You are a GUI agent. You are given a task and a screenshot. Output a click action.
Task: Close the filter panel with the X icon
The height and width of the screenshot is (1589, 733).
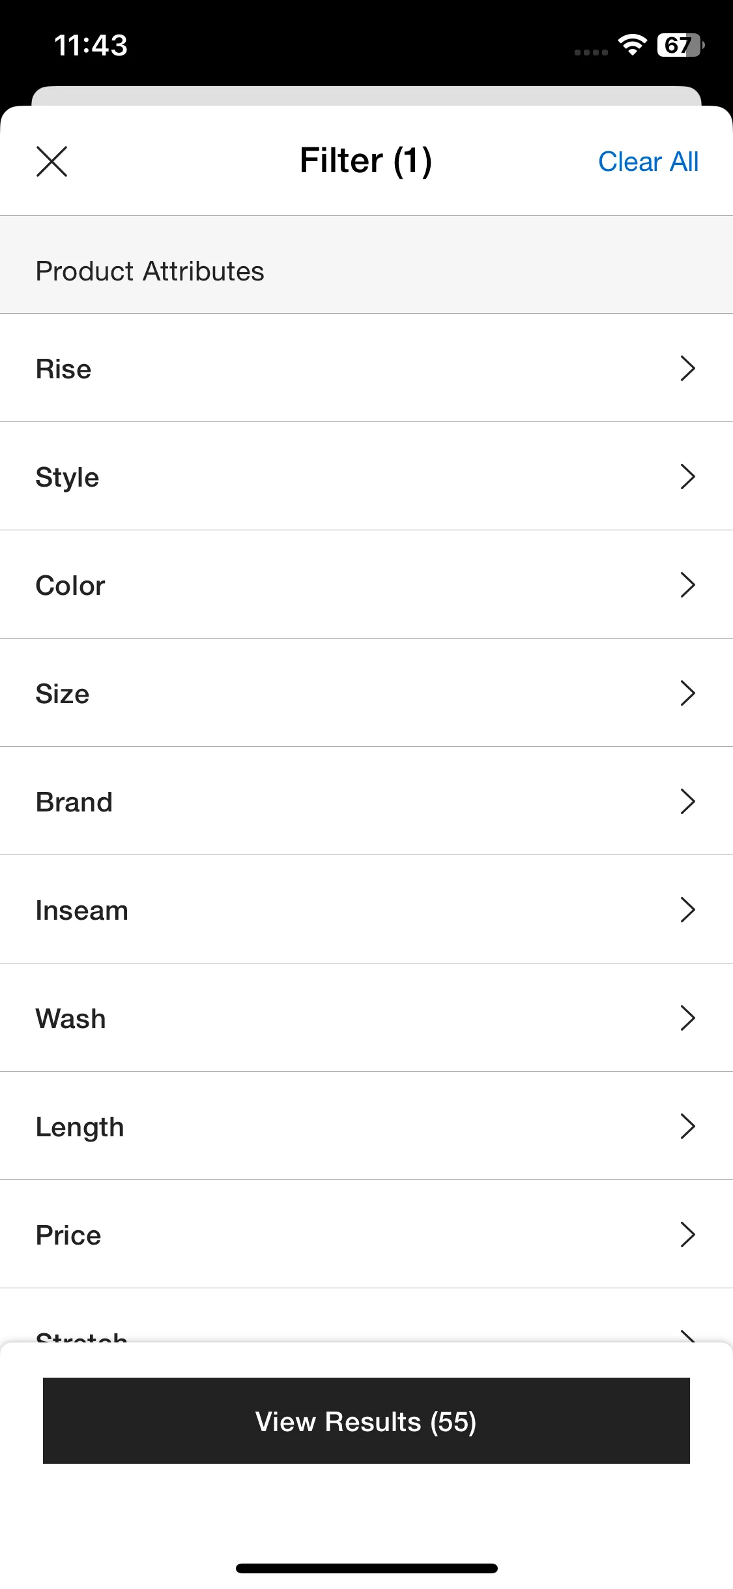click(x=51, y=161)
